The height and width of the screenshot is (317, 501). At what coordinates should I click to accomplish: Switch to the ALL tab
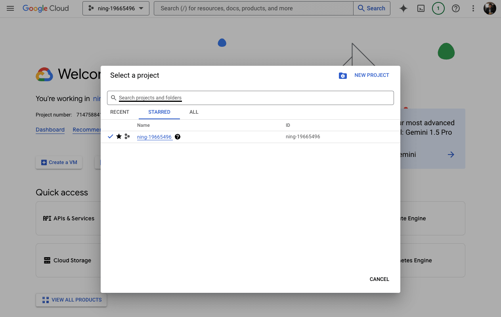[194, 112]
